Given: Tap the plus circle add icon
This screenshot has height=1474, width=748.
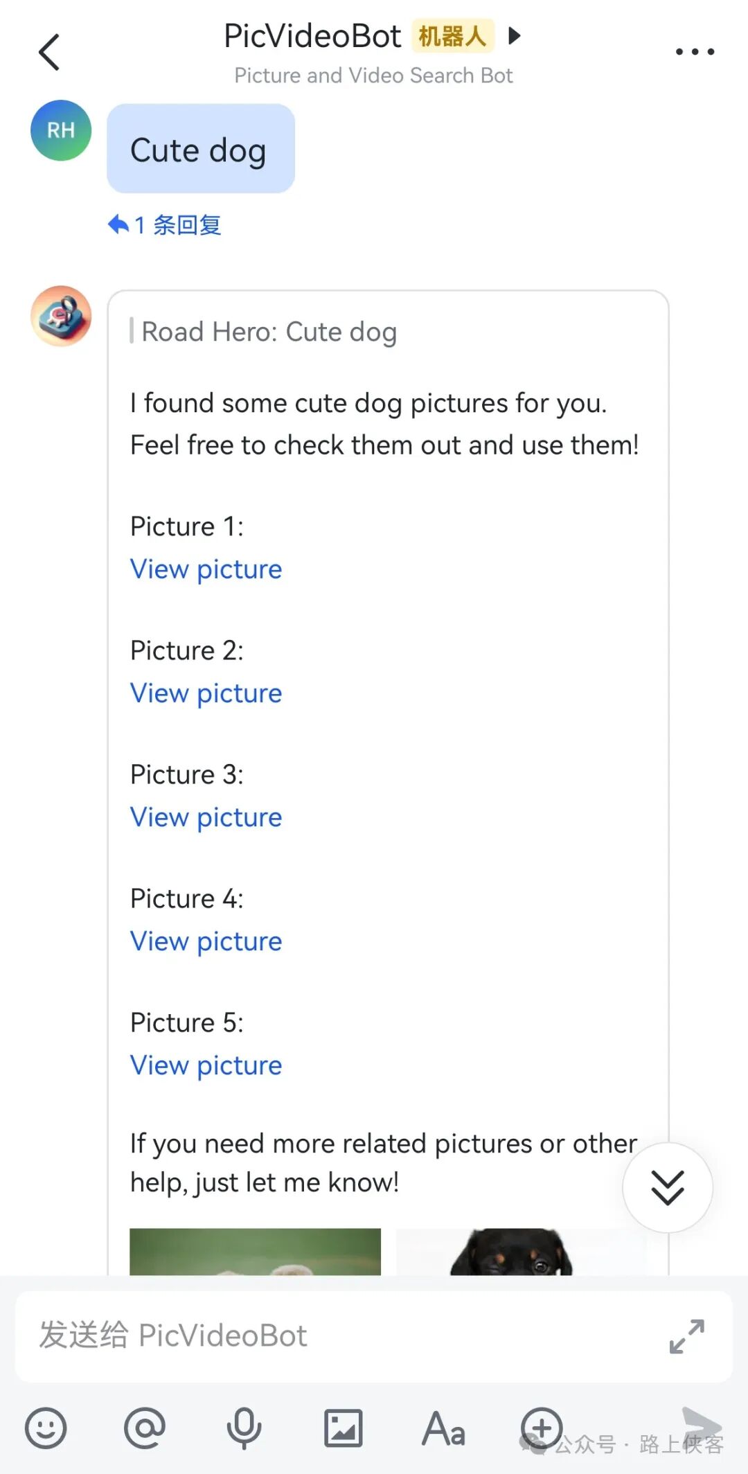Looking at the screenshot, I should pos(542,1428).
